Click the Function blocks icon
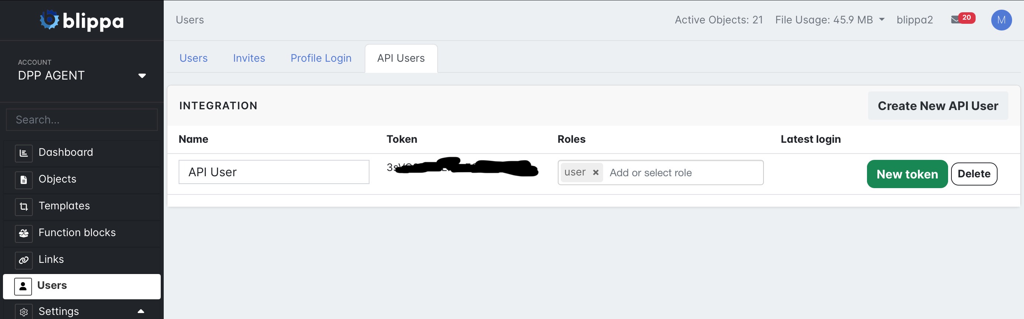The image size is (1024, 319). (x=23, y=233)
